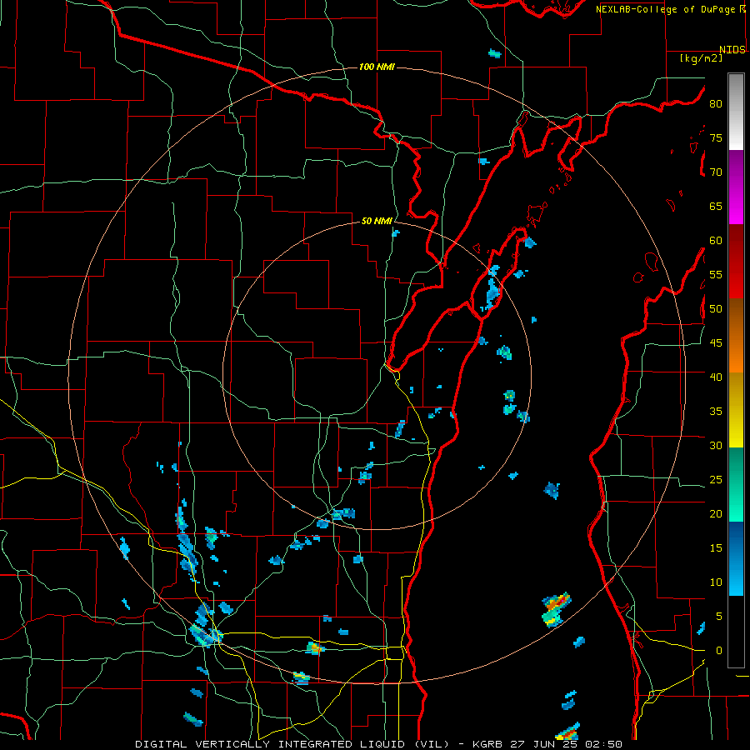Screen dimensions: 750x750
Task: Pick the green-teal segment of the color bar
Action: point(736,484)
